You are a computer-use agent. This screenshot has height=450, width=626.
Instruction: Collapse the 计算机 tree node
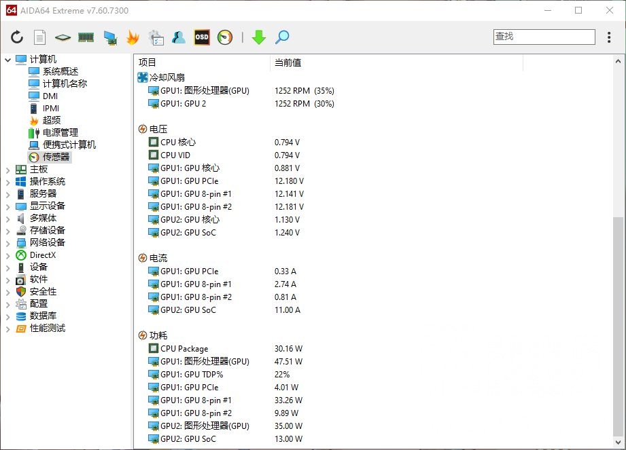(7, 59)
